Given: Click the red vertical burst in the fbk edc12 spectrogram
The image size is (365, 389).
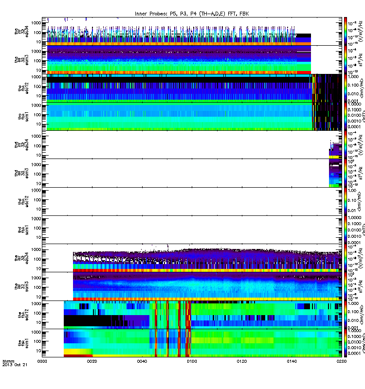Looking at the screenshot, I should point(188,315).
